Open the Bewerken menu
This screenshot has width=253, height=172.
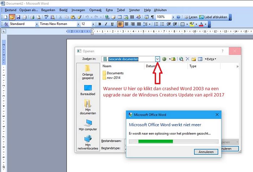[x=48, y=10]
